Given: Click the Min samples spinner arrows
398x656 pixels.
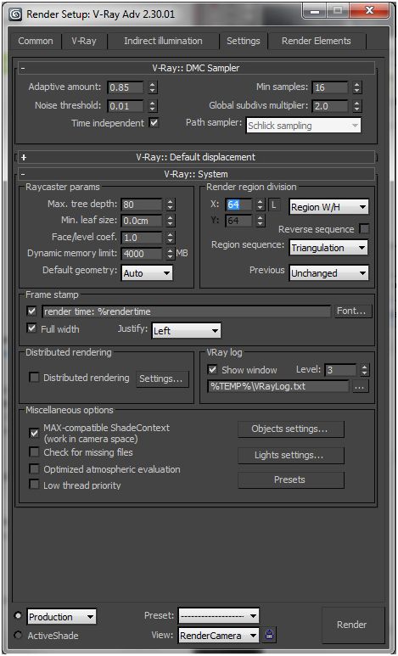Looking at the screenshot, I should [356, 87].
